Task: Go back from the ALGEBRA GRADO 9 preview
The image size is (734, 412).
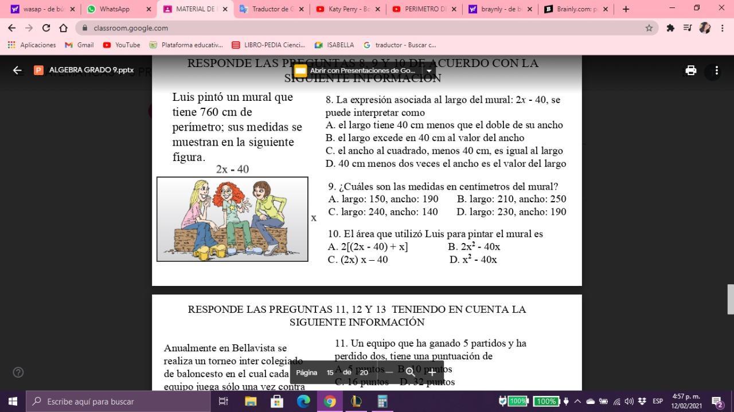Action: coord(17,70)
